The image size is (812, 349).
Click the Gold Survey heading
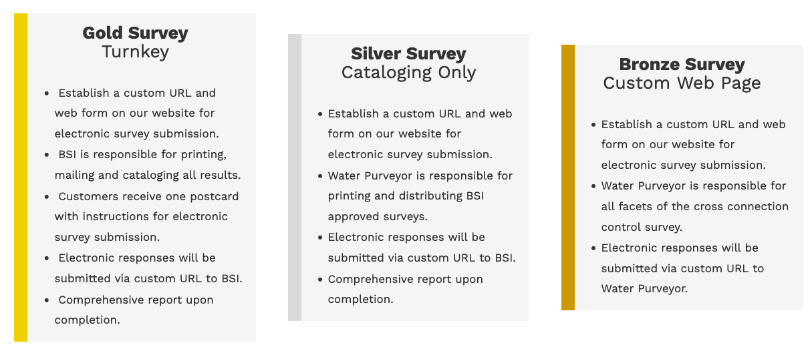pyautogui.click(x=135, y=33)
